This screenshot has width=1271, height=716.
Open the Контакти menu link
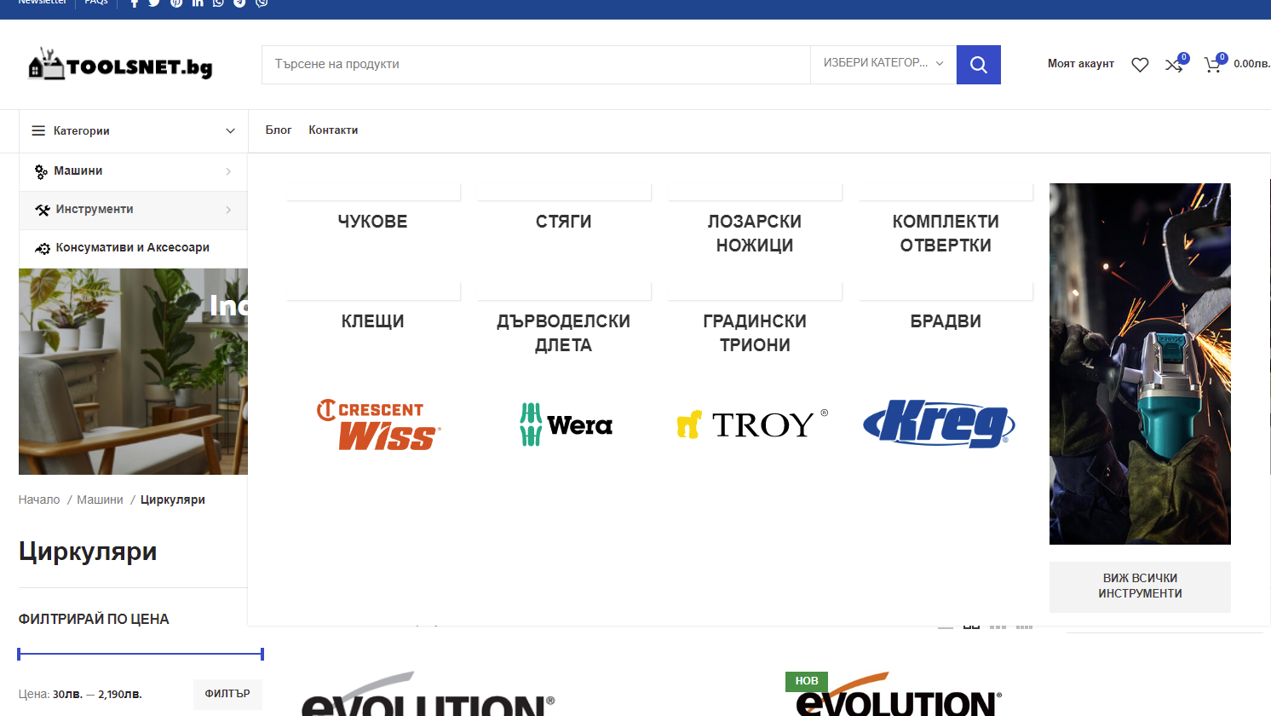point(333,130)
